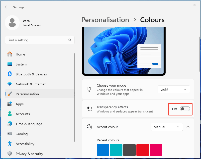Click the Time & language clock icon
The height and width of the screenshot is (159, 201).
click(x=10, y=124)
